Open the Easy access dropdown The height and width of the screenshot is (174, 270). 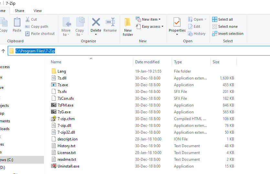tap(150, 26)
